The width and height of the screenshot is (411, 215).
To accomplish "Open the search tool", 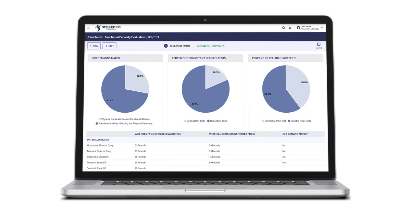I will coord(284,28).
